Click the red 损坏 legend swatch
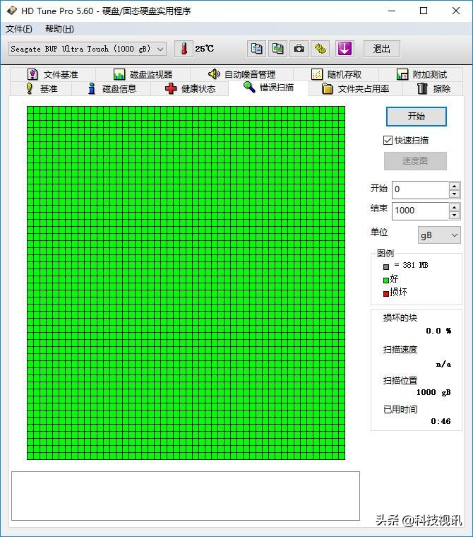473x537 pixels. click(386, 293)
